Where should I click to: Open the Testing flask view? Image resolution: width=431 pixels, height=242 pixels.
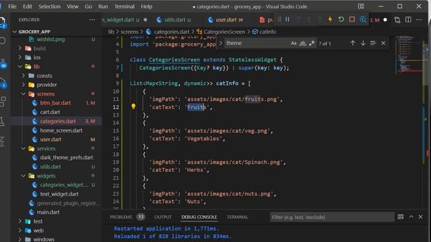tap(2, 122)
